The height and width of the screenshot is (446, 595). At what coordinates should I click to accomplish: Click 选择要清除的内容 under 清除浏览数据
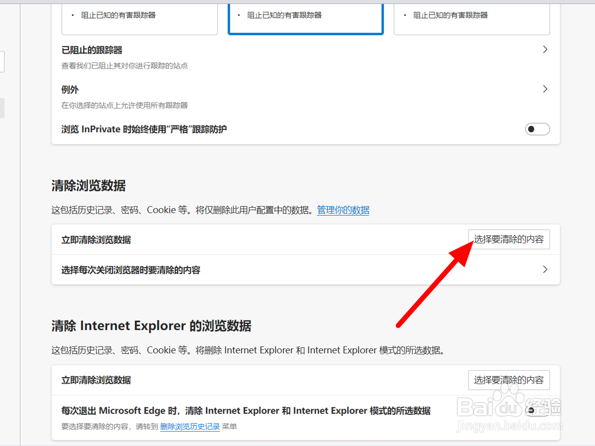(509, 239)
